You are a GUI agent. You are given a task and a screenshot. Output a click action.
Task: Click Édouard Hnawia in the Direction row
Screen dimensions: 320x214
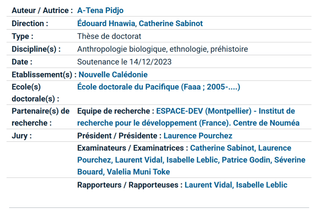coord(106,23)
